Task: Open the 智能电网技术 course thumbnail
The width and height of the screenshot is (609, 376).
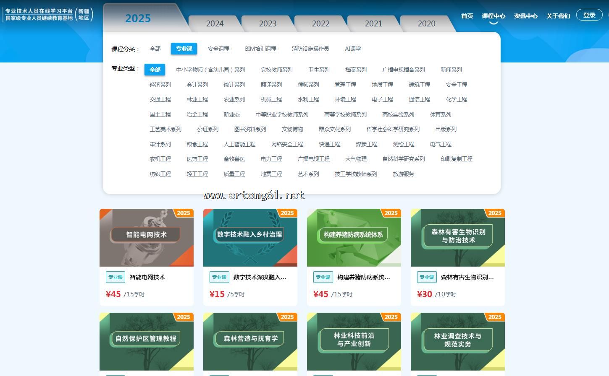Action: (146, 238)
